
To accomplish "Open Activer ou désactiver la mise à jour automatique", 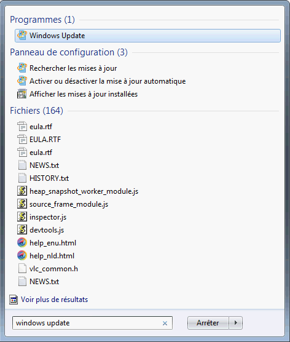I will [108, 81].
